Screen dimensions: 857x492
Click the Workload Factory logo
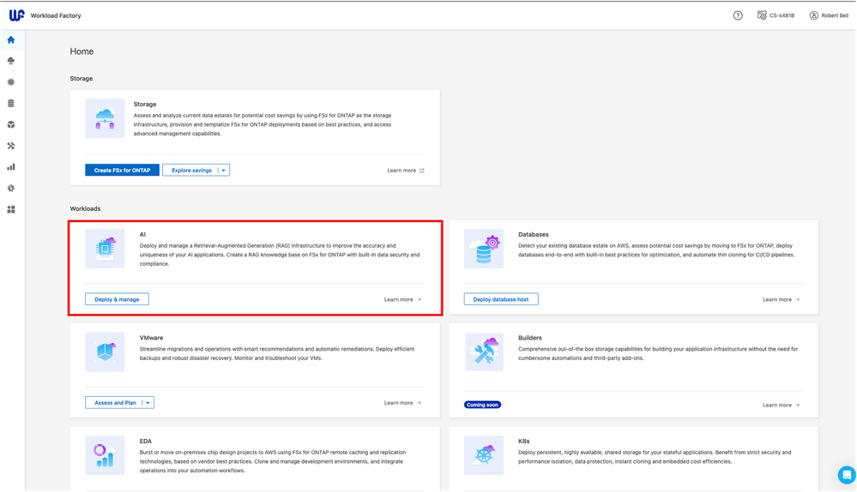click(x=16, y=15)
